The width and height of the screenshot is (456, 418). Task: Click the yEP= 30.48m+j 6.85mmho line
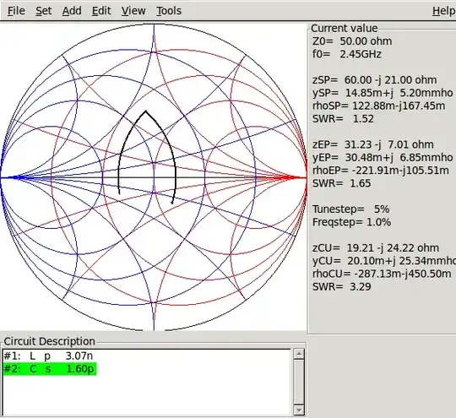coord(383,157)
